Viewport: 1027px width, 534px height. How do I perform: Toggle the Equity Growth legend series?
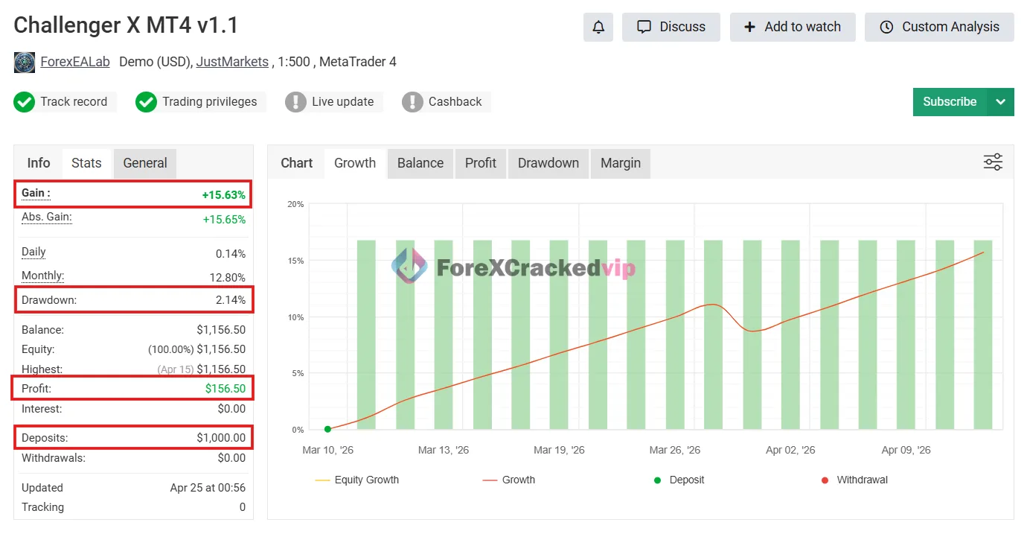(x=357, y=480)
